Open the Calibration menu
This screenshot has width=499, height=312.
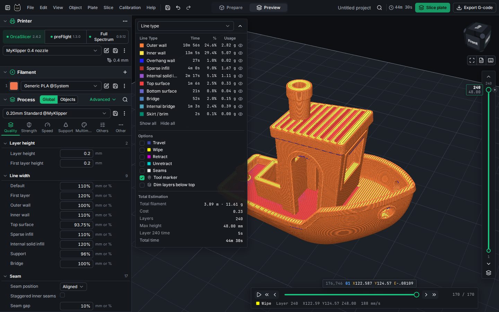point(130,8)
